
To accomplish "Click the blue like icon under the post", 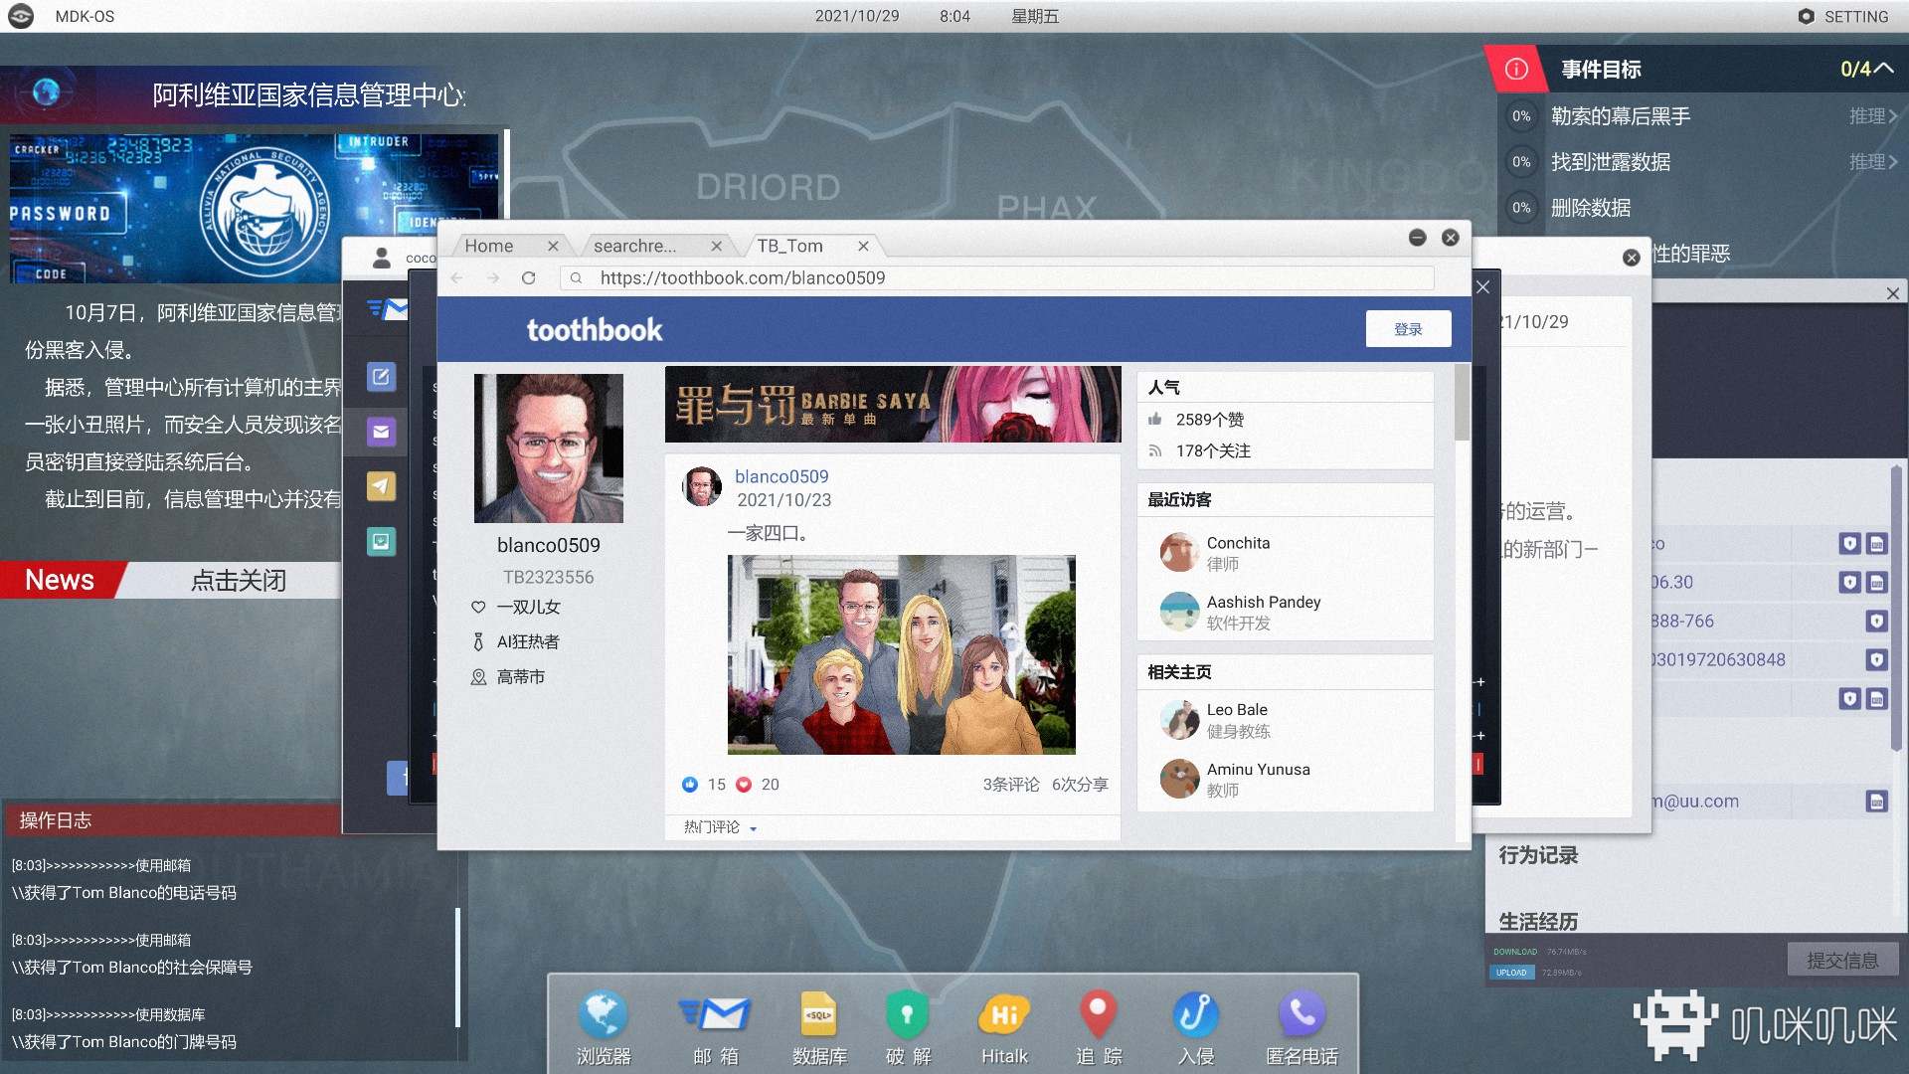I will (690, 785).
